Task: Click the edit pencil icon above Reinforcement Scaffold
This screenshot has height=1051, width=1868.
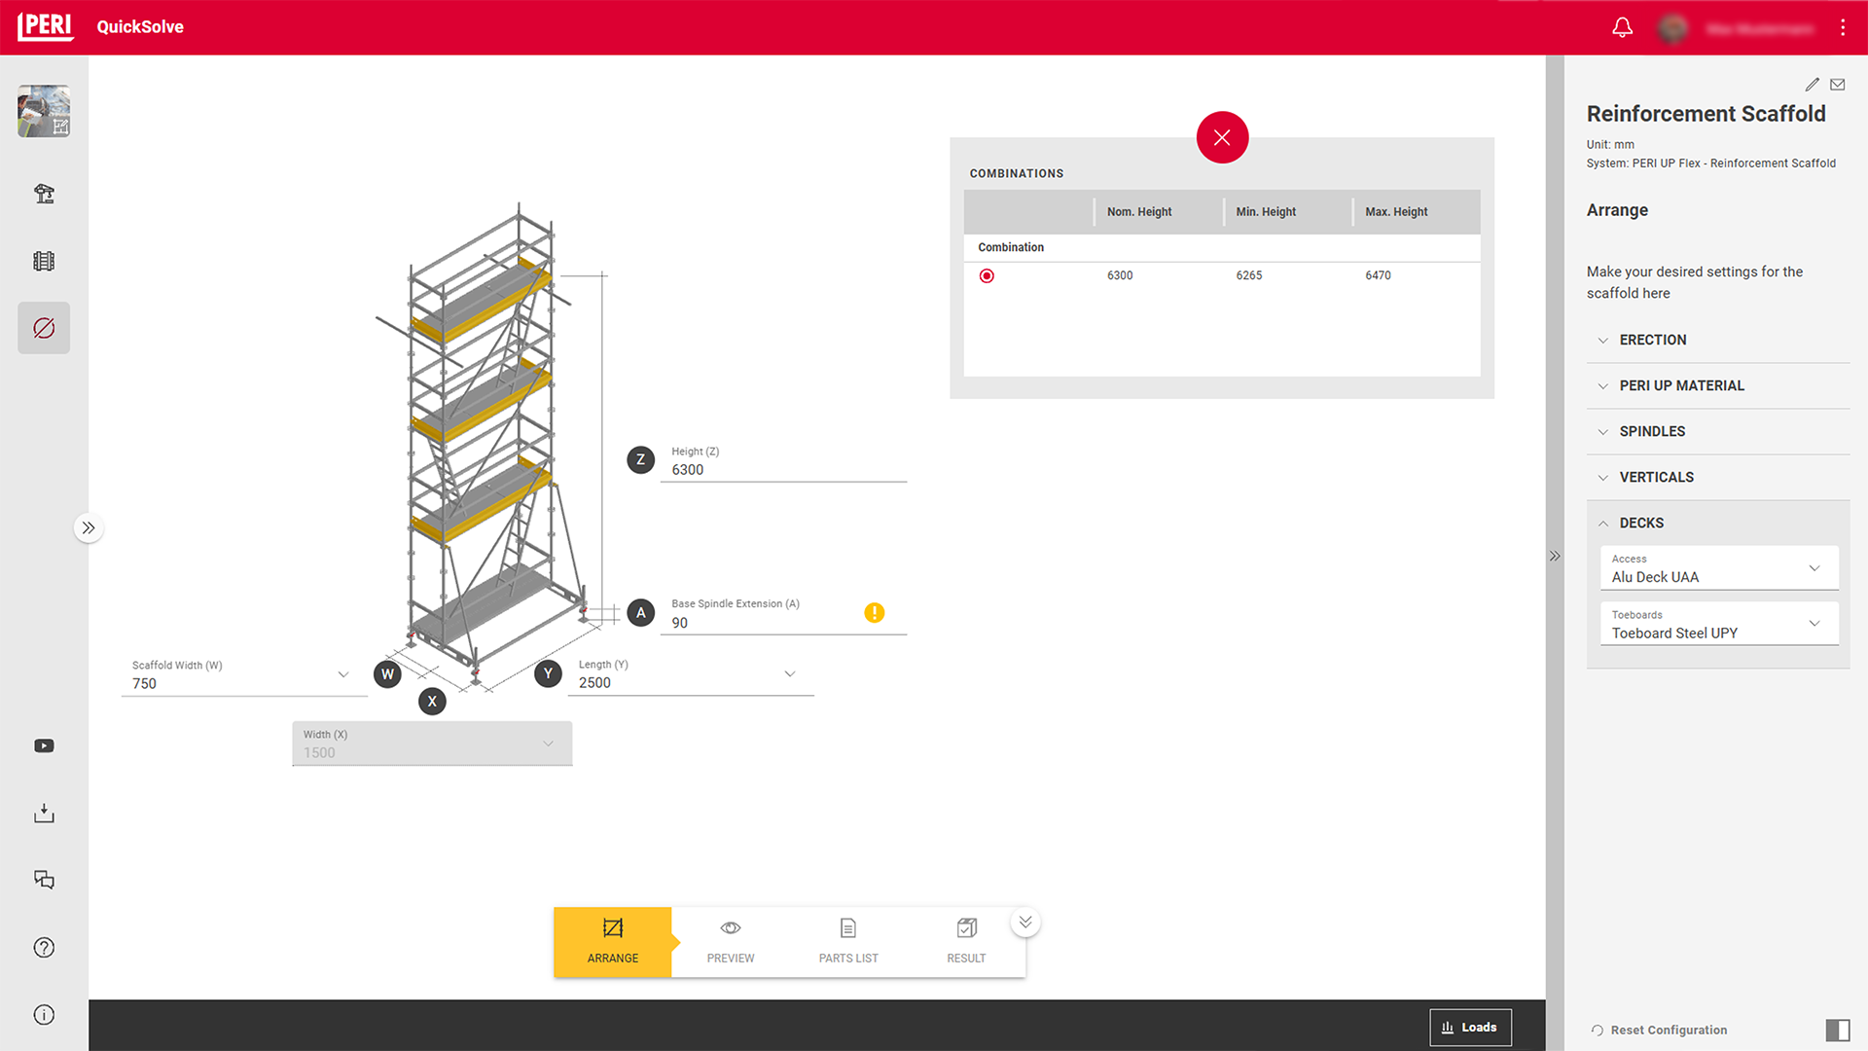Action: [1813, 84]
